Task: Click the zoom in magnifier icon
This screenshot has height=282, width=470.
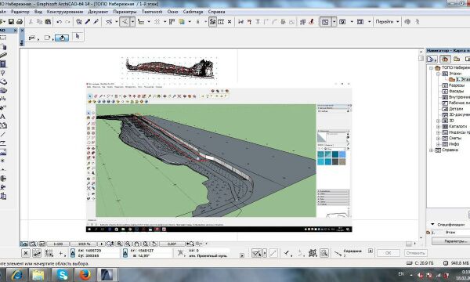Action: [119, 244]
